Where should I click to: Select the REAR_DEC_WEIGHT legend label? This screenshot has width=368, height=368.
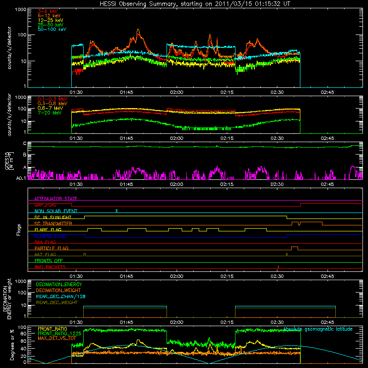(x=57, y=303)
